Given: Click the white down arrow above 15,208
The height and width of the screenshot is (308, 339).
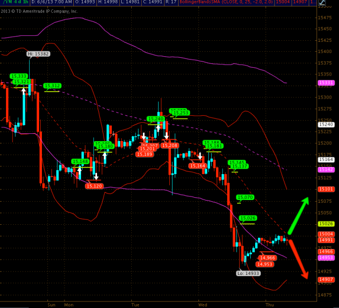Looking at the screenshot, I should click(x=166, y=135).
